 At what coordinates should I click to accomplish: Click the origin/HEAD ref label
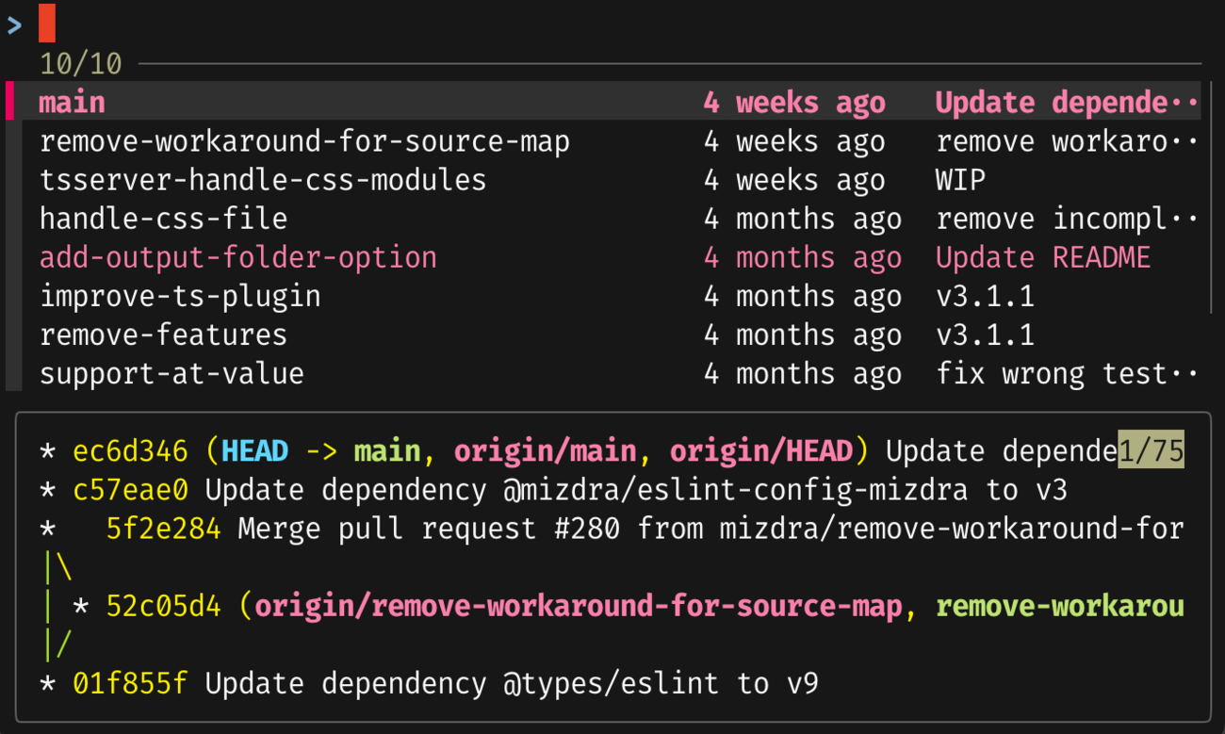pyautogui.click(x=760, y=451)
